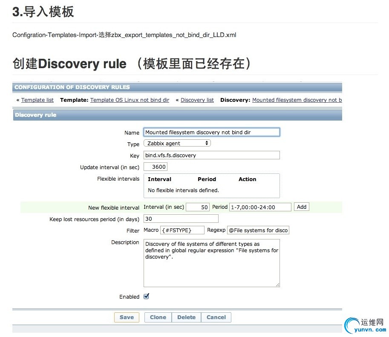The image size is (389, 337).
Task: Go to the Discovery list link
Action: pos(197,100)
